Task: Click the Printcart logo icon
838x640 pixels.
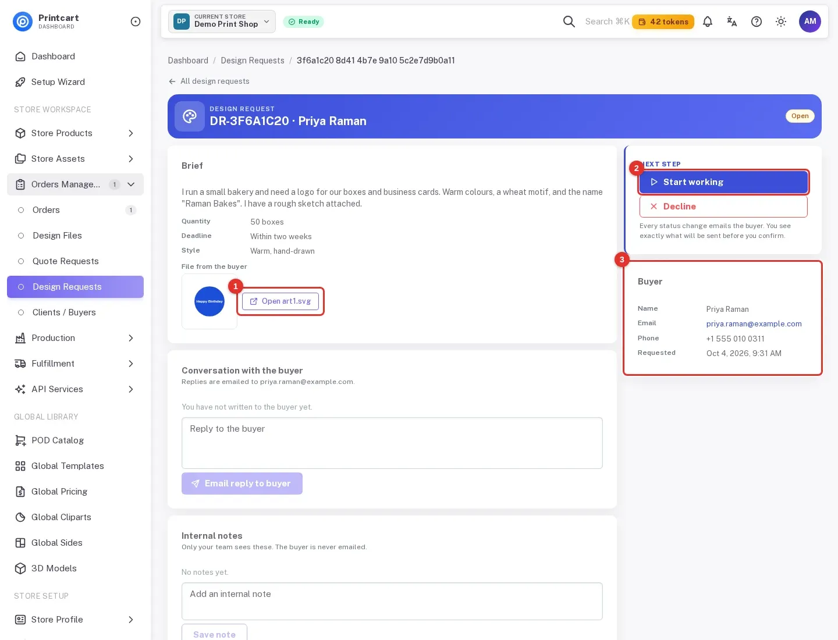Action: tap(23, 22)
